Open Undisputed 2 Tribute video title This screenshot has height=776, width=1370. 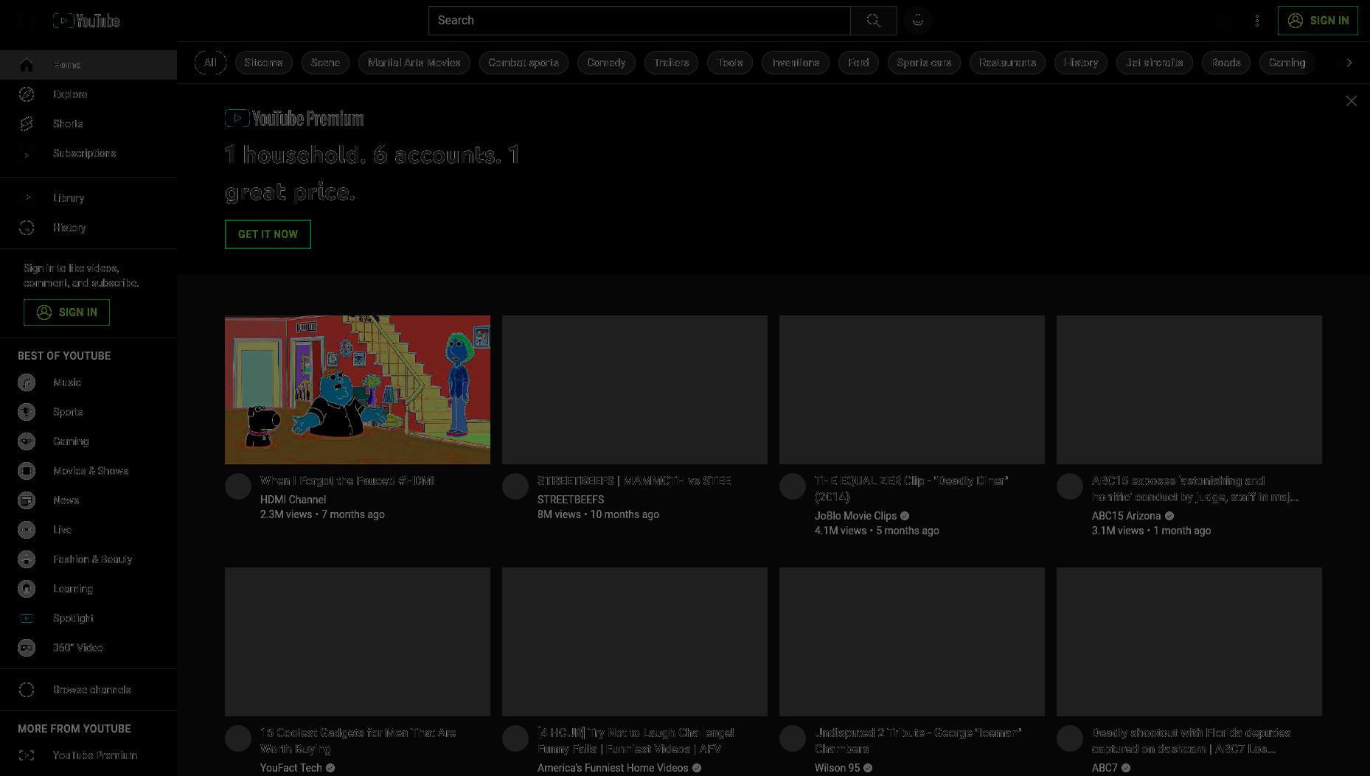click(918, 741)
